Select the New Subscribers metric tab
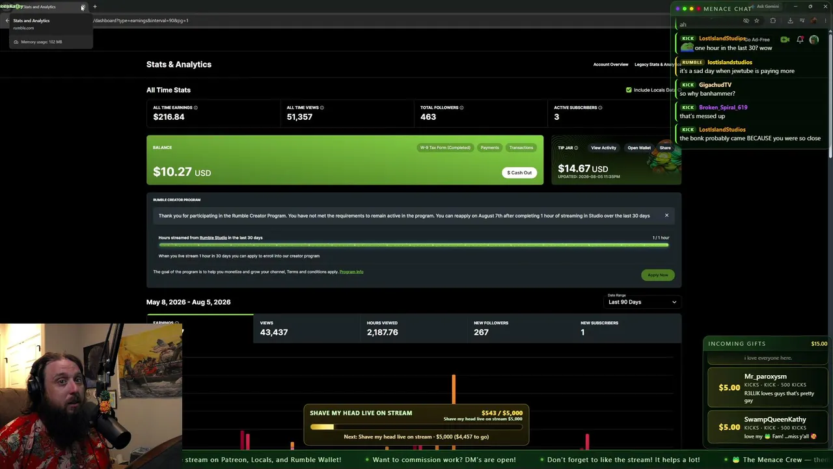Image resolution: width=833 pixels, height=469 pixels. 628,328
